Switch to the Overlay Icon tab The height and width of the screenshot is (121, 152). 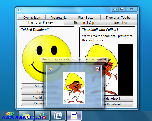click(x=31, y=17)
